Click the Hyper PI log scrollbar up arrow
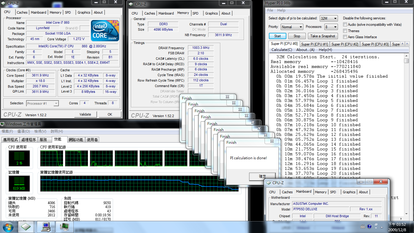Viewport: 414px width, 233px height. pos(406,56)
